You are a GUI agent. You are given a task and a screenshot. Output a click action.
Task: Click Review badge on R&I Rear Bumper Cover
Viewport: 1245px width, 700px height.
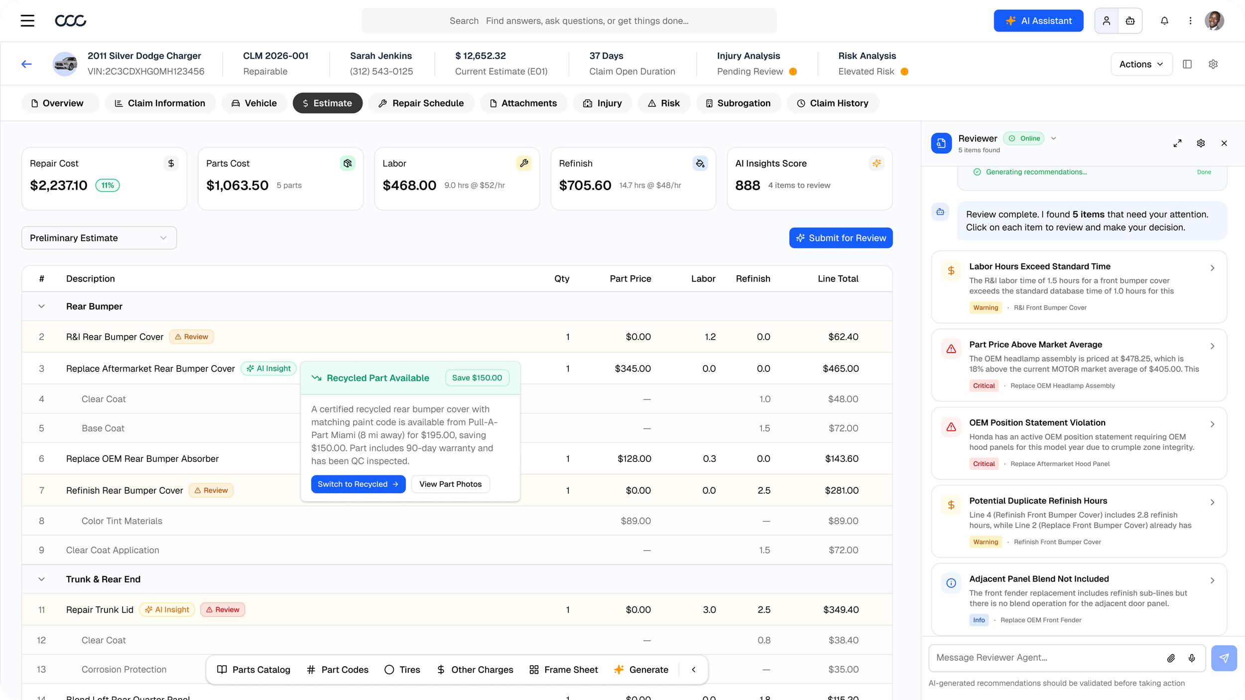pyautogui.click(x=192, y=337)
